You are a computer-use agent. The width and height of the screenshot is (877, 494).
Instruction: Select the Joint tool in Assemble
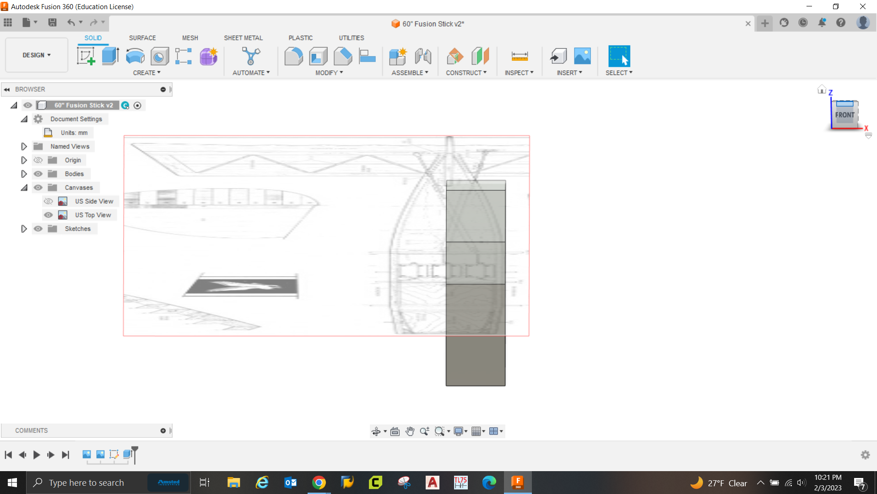click(x=423, y=56)
